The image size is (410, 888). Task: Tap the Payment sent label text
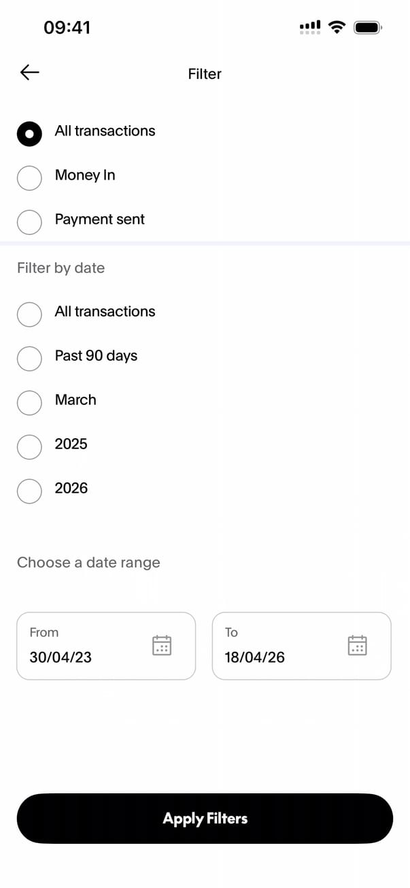pyautogui.click(x=100, y=220)
